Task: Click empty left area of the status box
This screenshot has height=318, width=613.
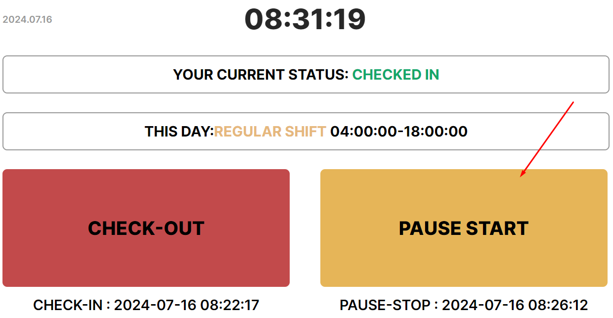Action: tap(74, 75)
